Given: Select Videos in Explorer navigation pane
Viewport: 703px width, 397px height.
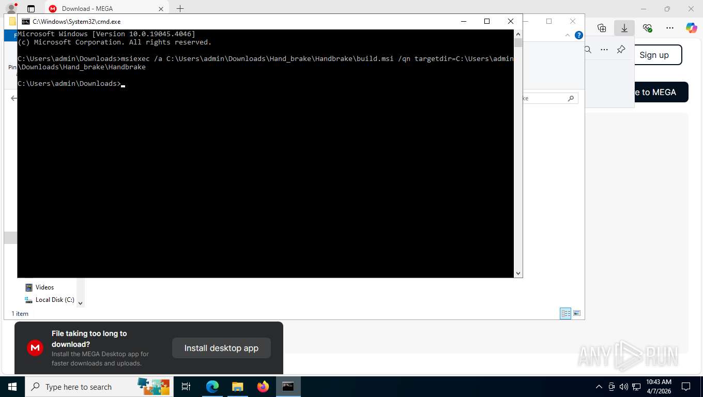Looking at the screenshot, I should coord(44,287).
